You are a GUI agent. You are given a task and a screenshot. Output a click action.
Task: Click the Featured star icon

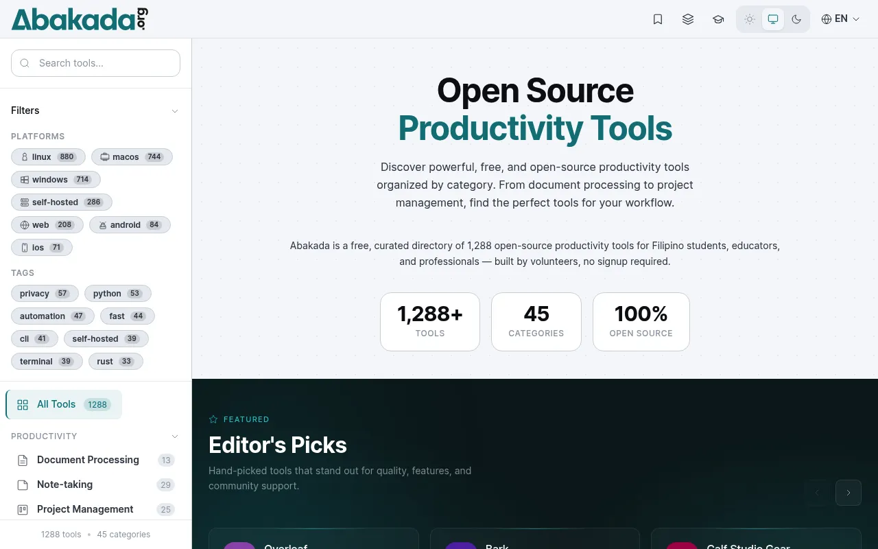213,419
